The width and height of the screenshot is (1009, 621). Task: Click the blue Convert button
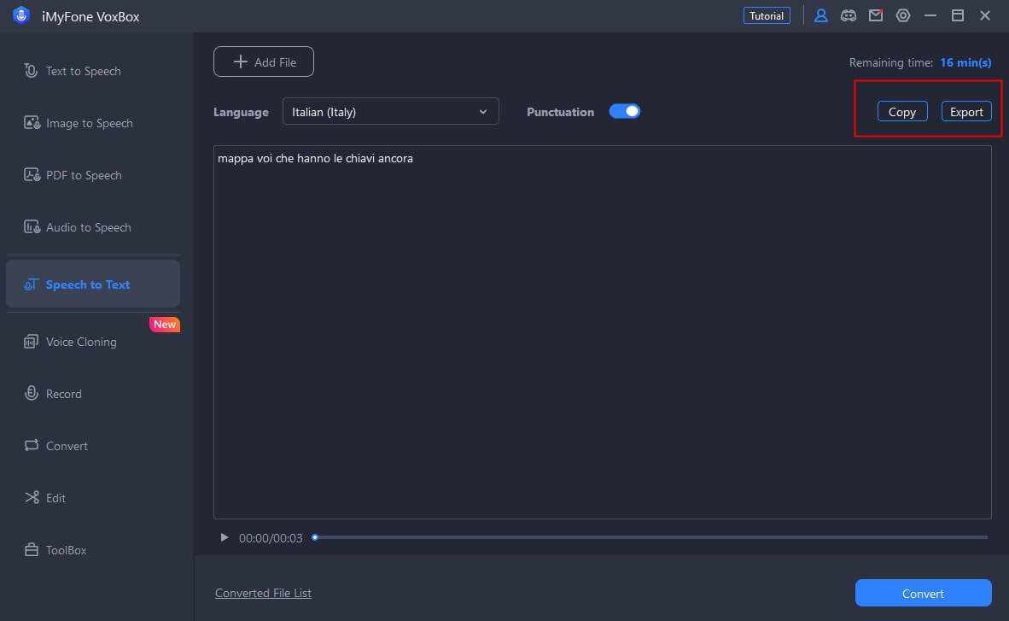pyautogui.click(x=923, y=593)
